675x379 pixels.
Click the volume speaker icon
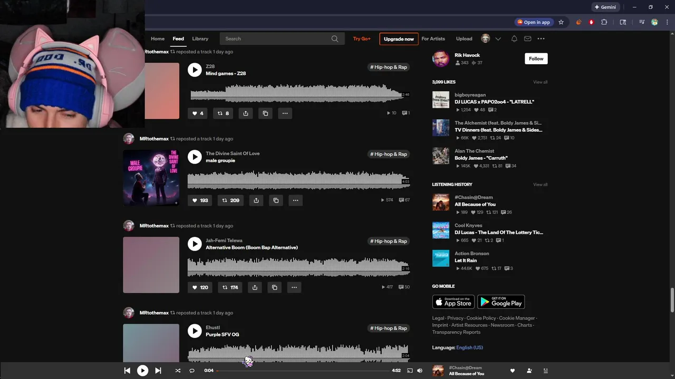coord(420,371)
